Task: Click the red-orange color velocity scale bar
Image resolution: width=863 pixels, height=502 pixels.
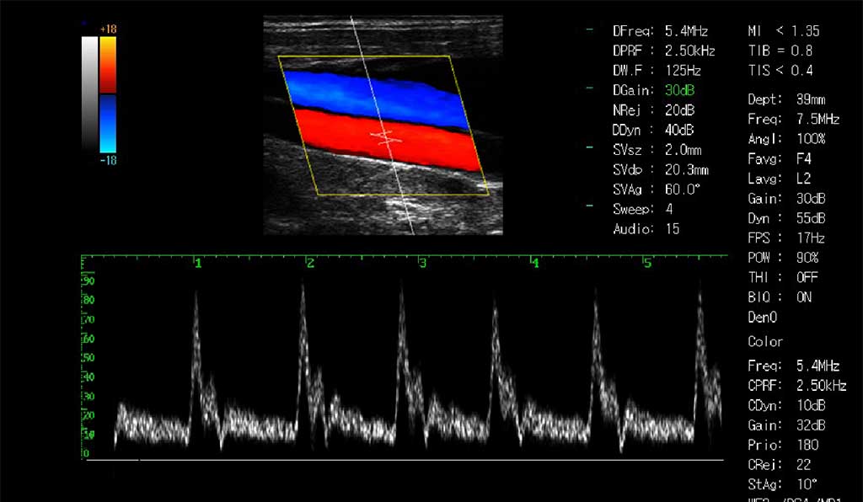Action: [108, 65]
